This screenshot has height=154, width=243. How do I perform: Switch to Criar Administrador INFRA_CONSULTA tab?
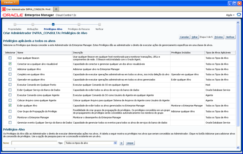pos(27,9)
